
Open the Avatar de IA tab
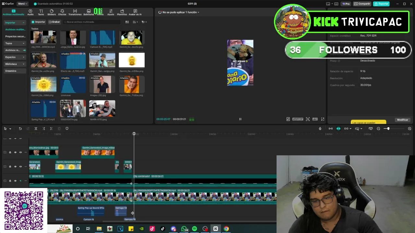click(x=135, y=12)
